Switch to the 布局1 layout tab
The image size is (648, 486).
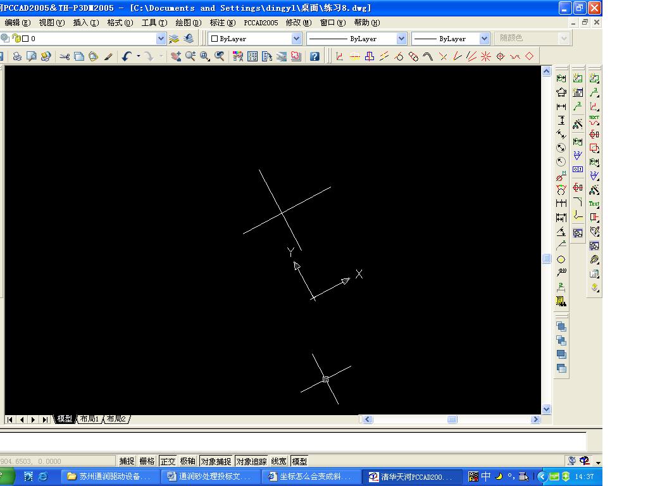point(89,419)
